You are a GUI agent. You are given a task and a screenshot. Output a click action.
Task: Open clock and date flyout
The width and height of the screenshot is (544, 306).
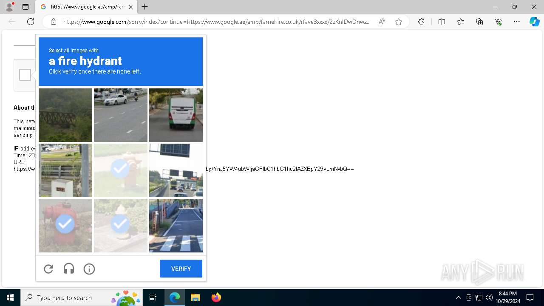point(508,297)
